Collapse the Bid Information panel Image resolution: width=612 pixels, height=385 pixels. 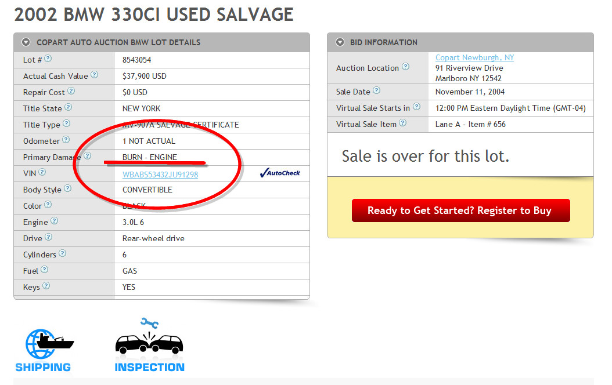(340, 42)
